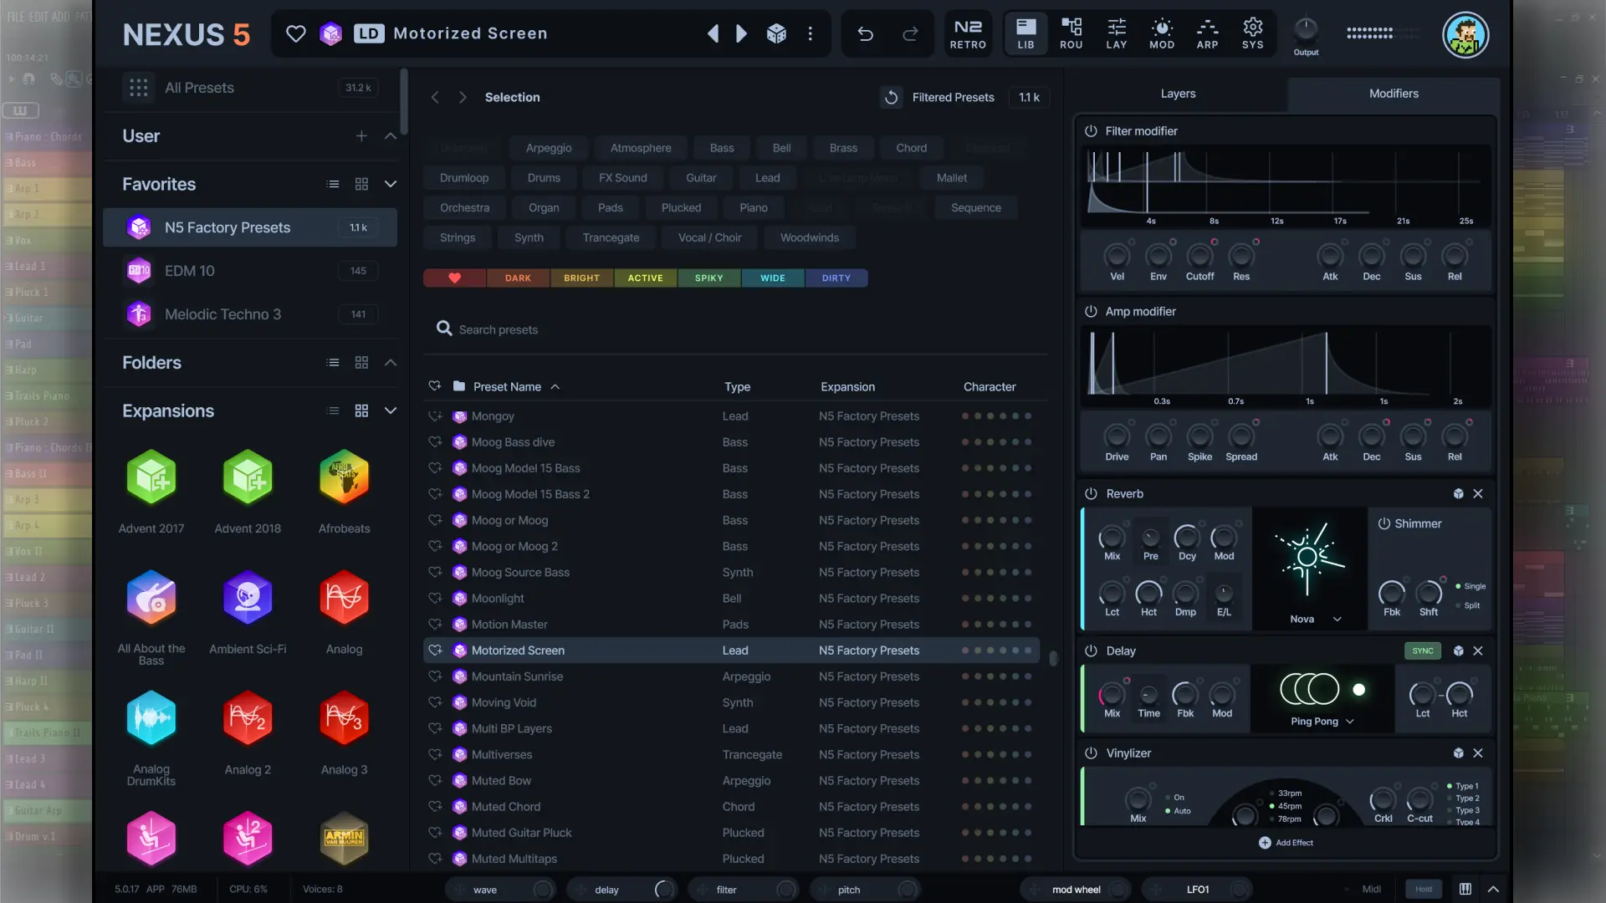This screenshot has width=1606, height=903.
Task: Toggle the Delay SYNC button
Action: pos(1422,651)
